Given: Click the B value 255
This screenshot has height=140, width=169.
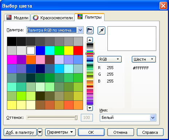Looking at the screenshot, I should coord(110,81).
